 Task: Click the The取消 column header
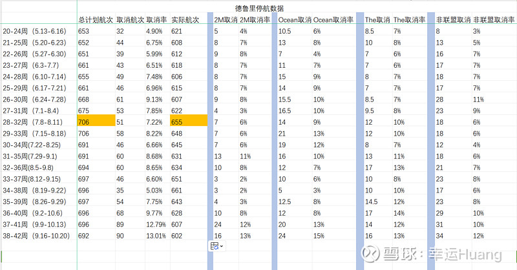point(377,20)
